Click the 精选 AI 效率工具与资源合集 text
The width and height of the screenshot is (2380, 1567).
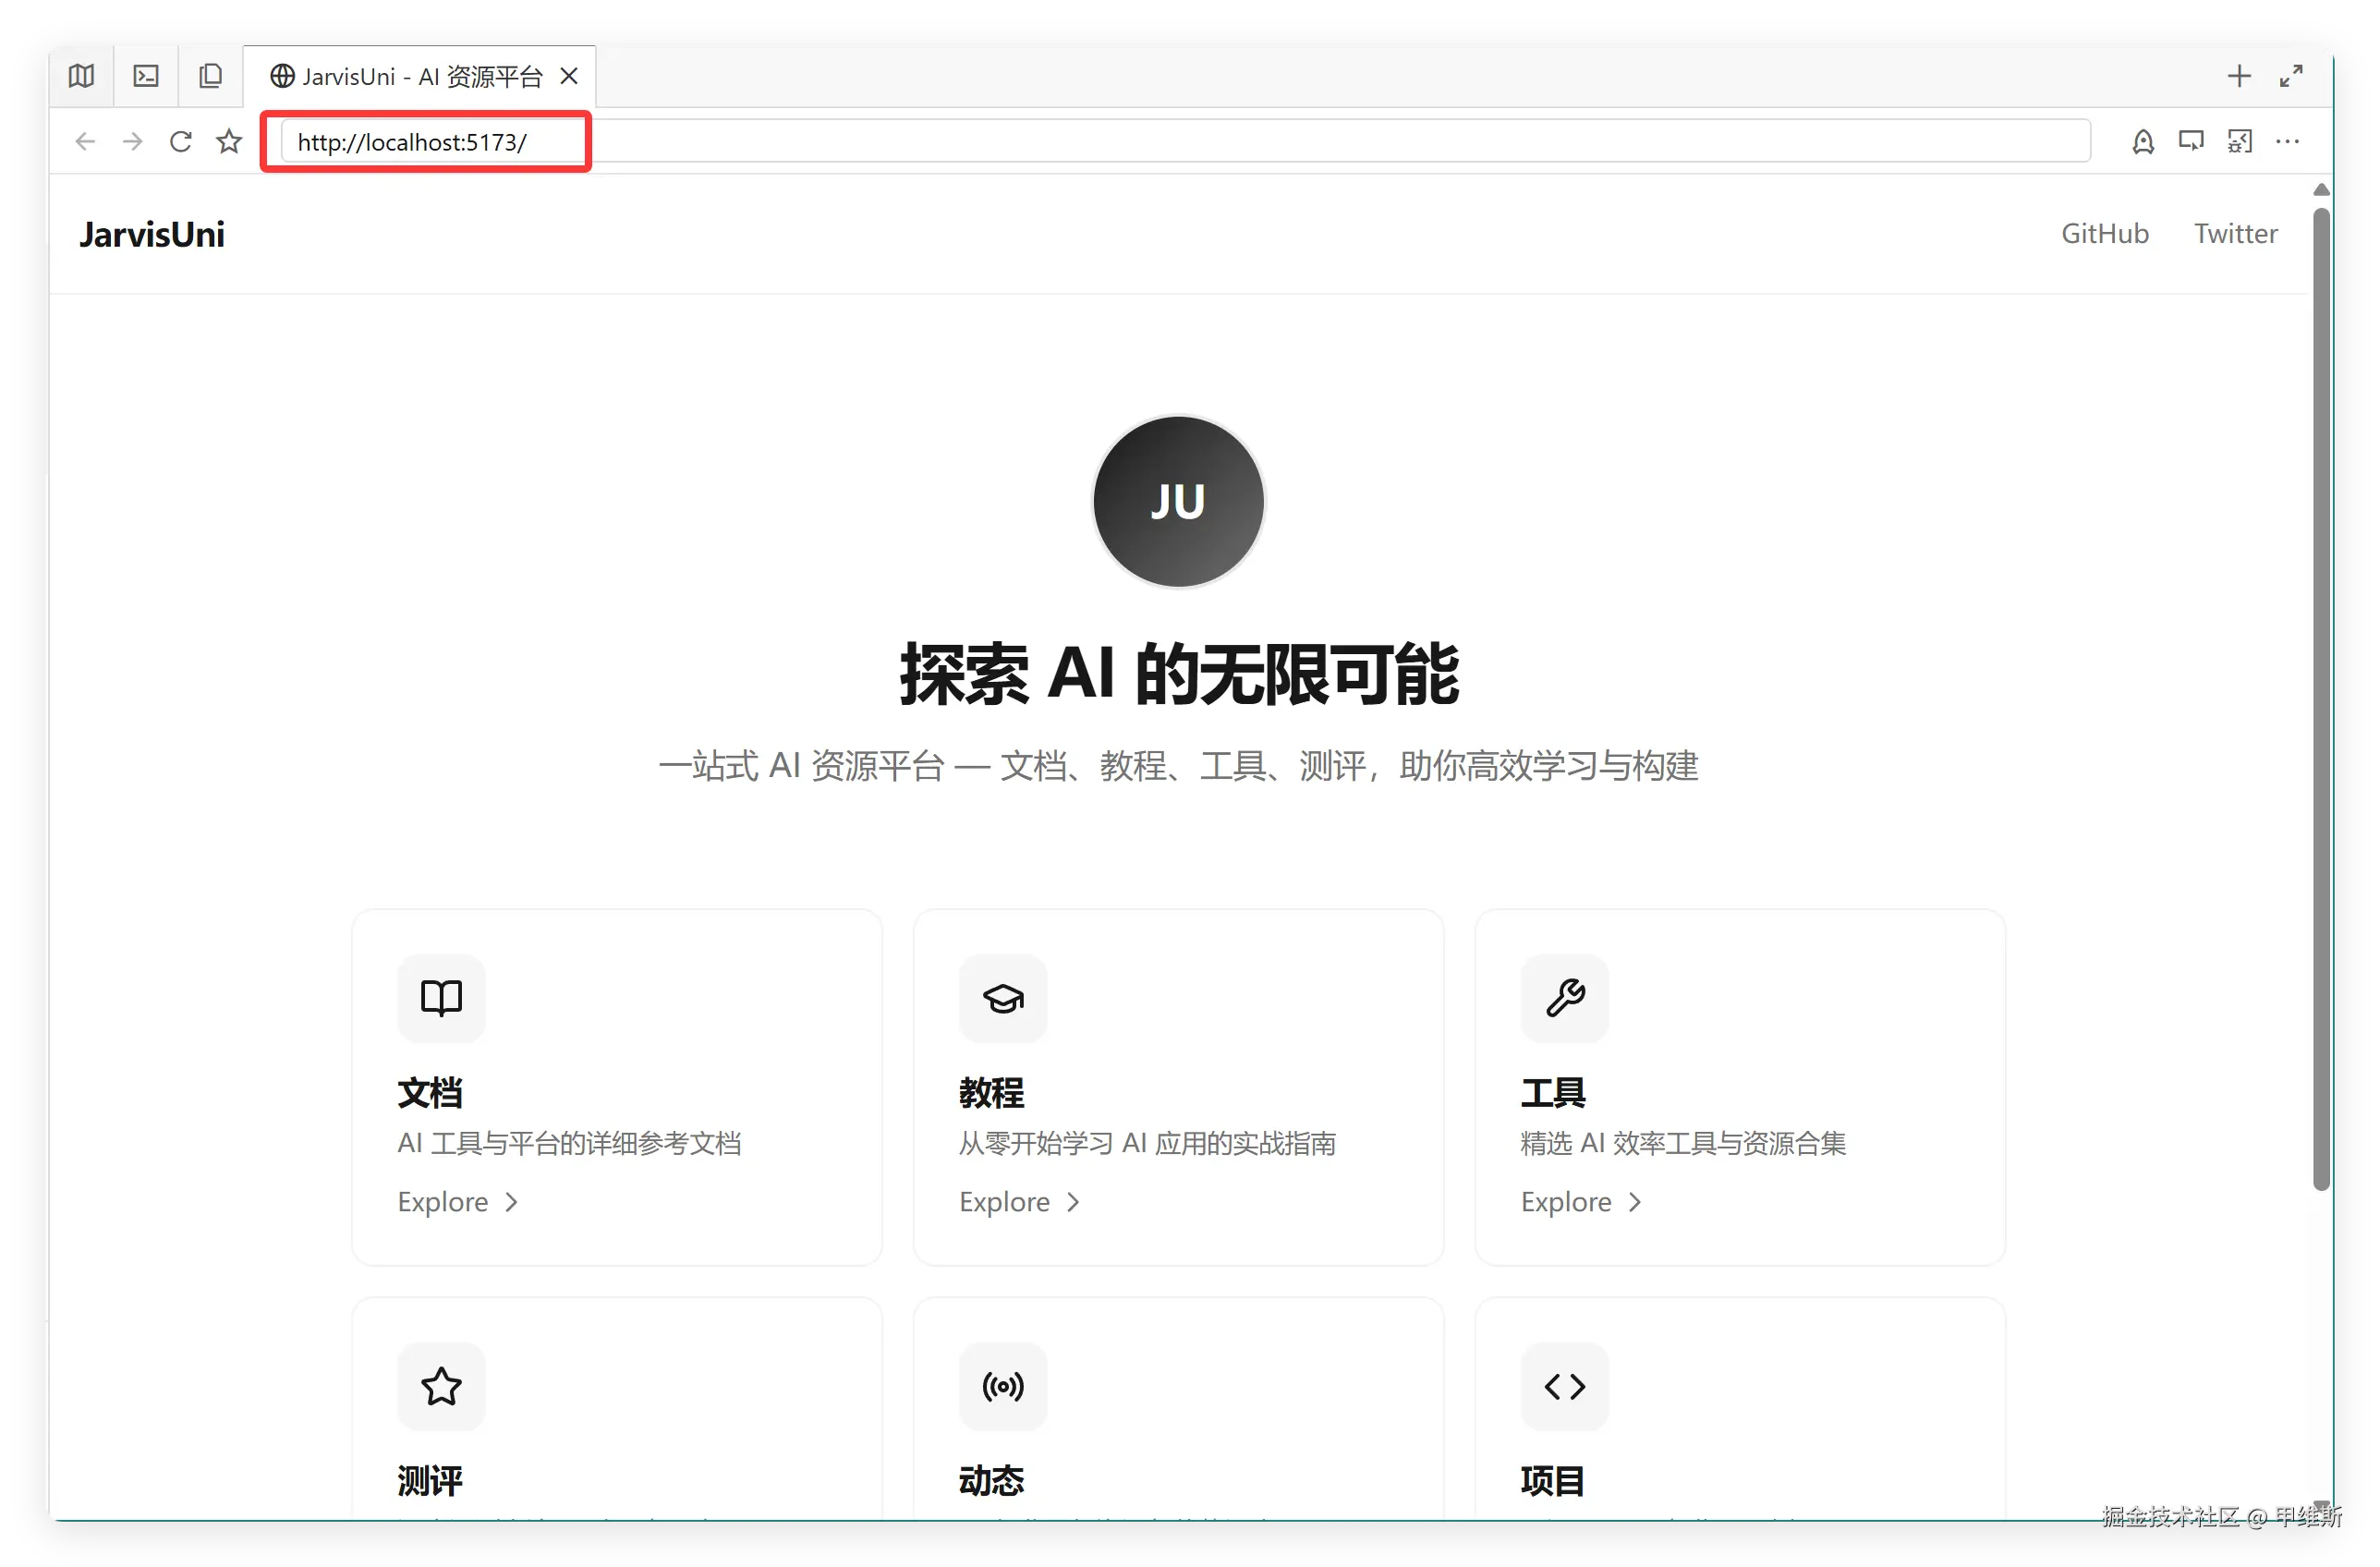click(x=1684, y=1143)
